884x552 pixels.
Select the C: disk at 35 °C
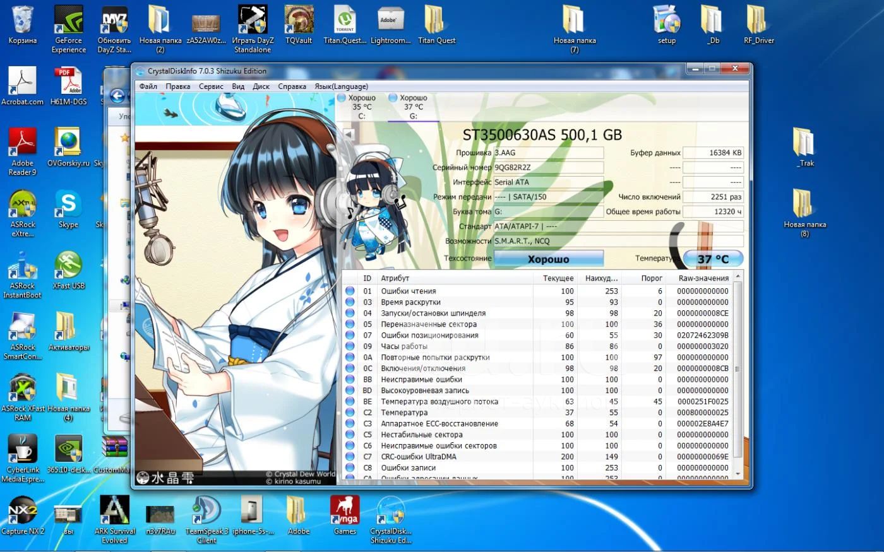361,107
